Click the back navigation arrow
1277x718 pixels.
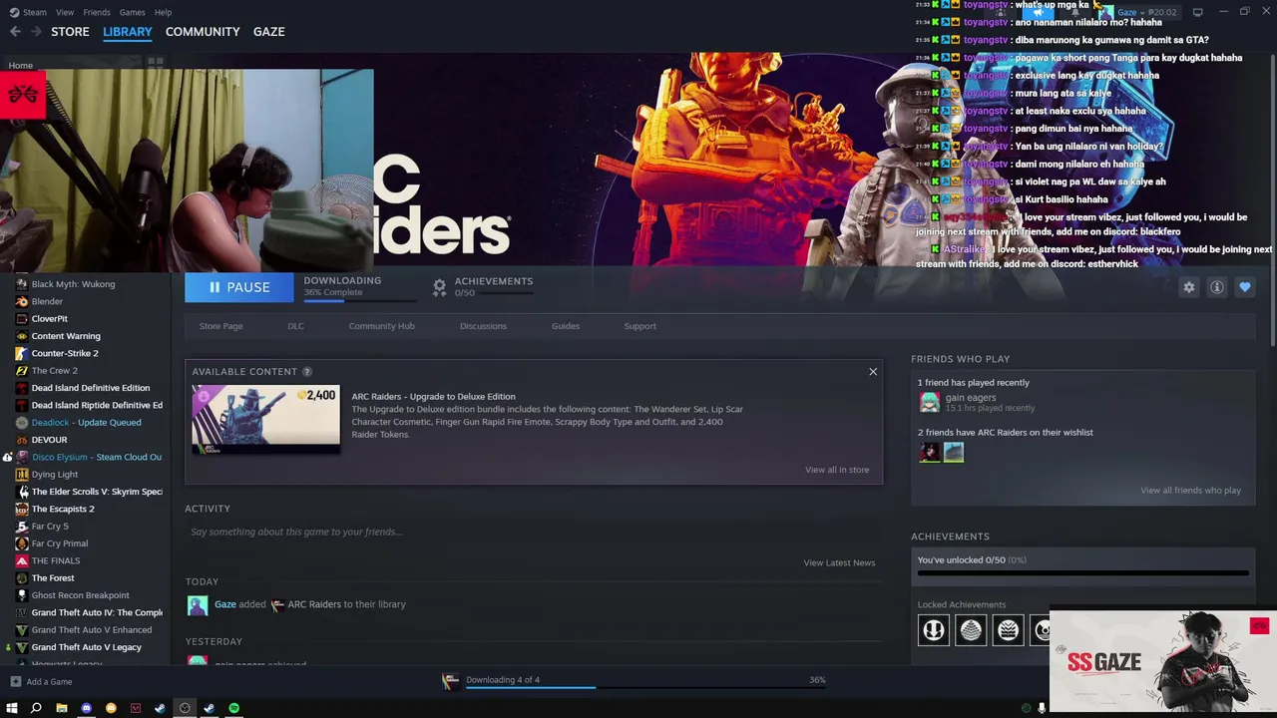pyautogui.click(x=15, y=32)
